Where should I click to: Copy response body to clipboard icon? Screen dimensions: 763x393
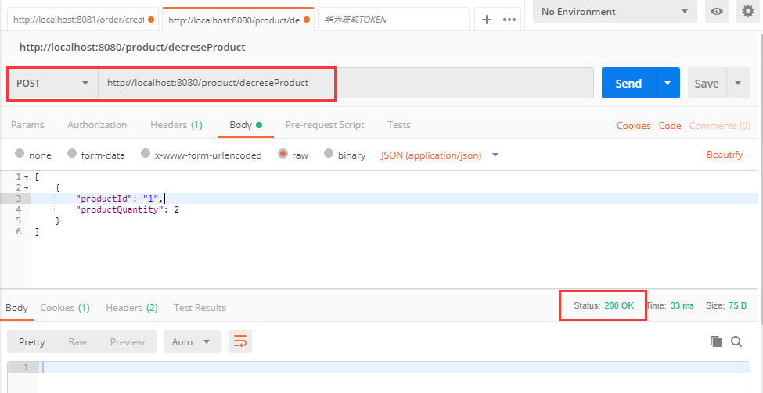click(716, 341)
